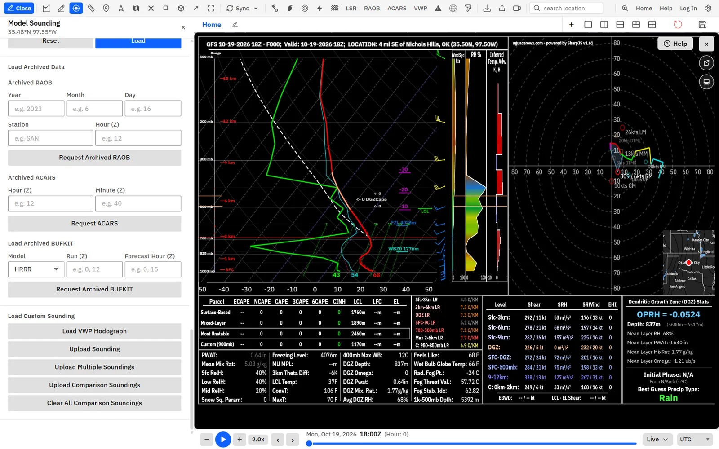The width and height of the screenshot is (719, 449).
Task: Click the search location field
Action: click(566, 8)
